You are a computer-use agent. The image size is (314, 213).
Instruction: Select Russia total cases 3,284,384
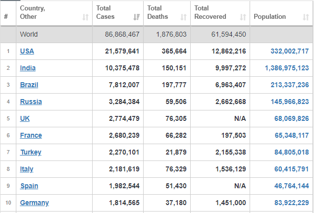(124, 102)
